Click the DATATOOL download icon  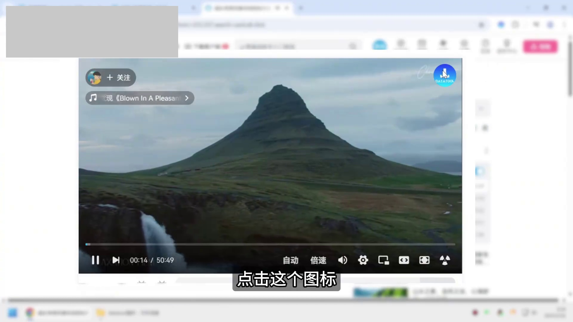pos(444,75)
